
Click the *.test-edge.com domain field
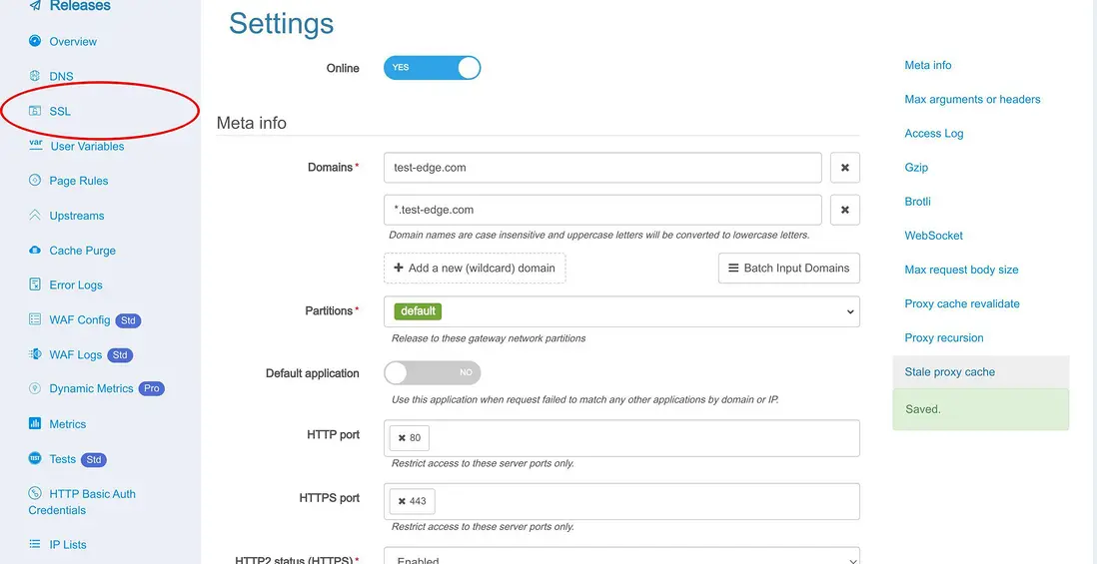[601, 210]
